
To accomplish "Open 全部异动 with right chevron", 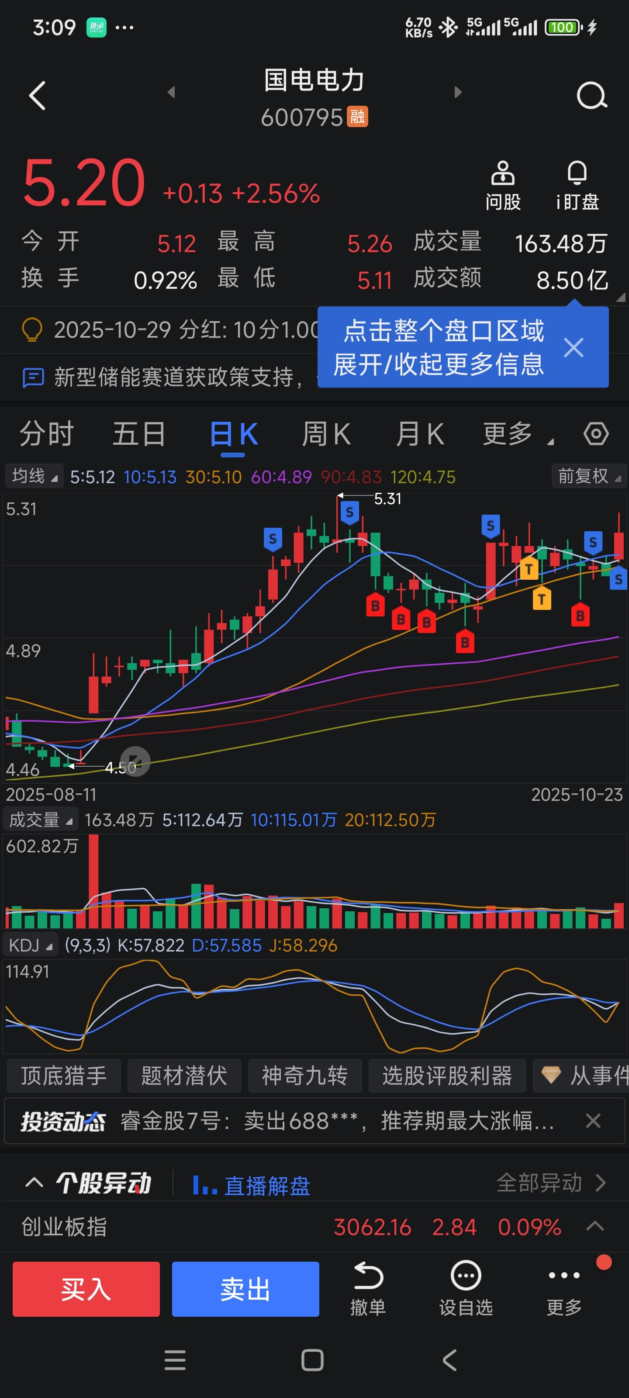I will 551,1183.
